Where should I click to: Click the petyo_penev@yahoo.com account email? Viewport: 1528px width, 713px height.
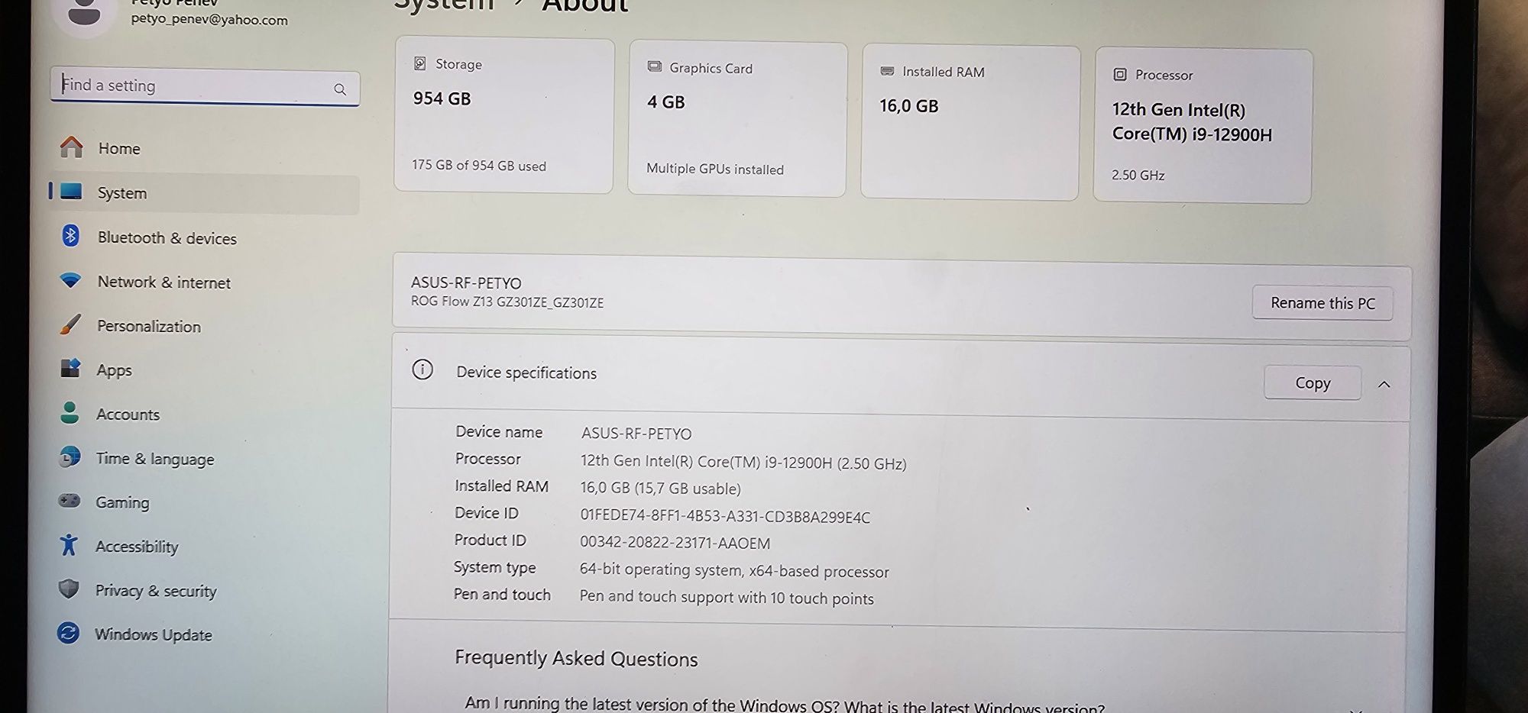(209, 19)
